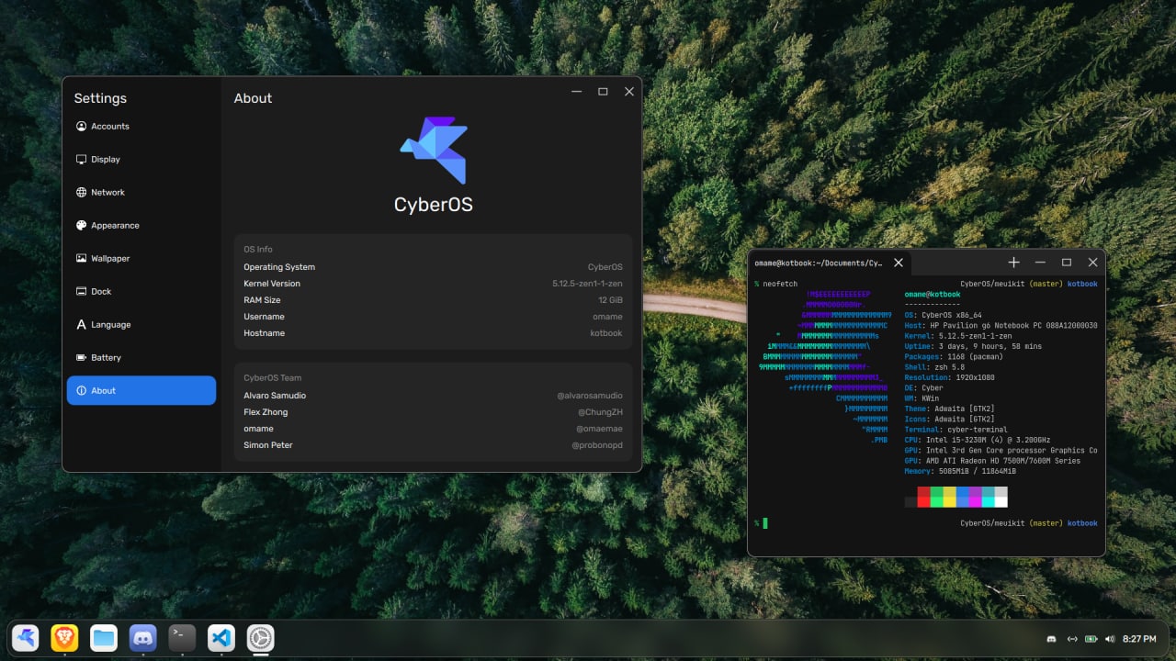Minimize the Settings window
Image resolution: width=1176 pixels, height=661 pixels.
tap(577, 92)
